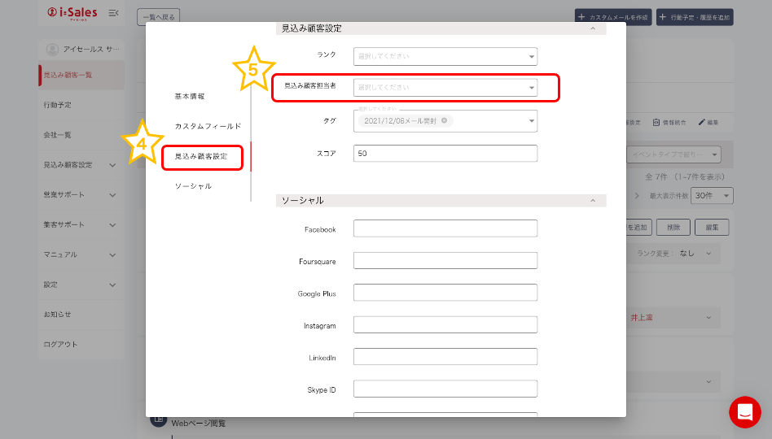
Task: Open the タグ dropdown arrow
Action: click(531, 121)
